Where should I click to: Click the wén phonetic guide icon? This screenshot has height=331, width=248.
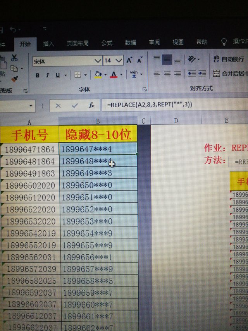(134, 74)
